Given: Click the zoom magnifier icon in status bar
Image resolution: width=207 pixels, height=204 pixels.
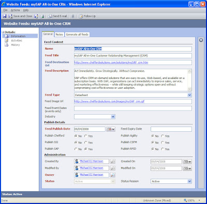Looking at the screenshot, I should click(x=185, y=200).
